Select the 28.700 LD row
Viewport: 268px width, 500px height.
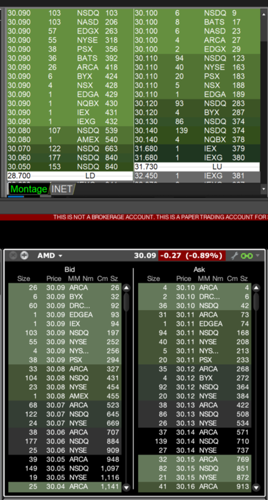click(70, 176)
